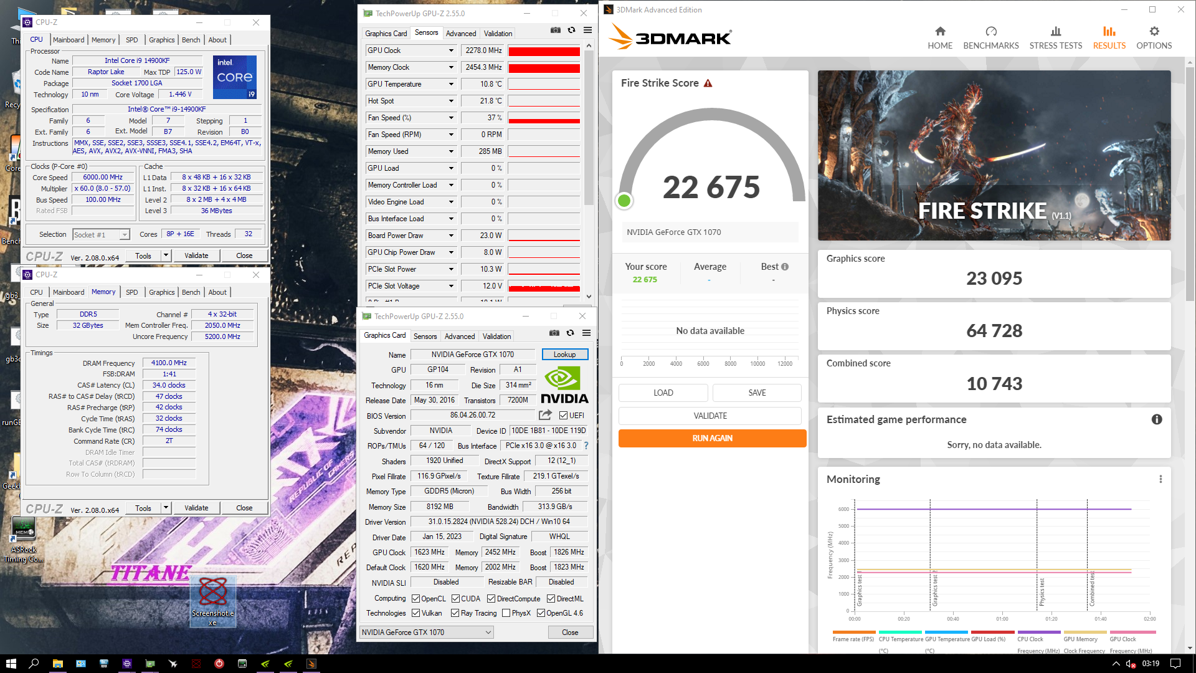Open Screenshot.exe desktop icon
This screenshot has height=673, width=1196.
212,601
